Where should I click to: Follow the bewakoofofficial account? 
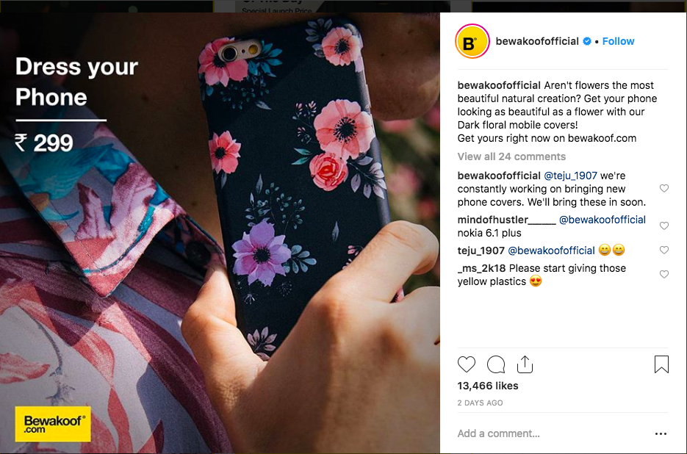[618, 41]
